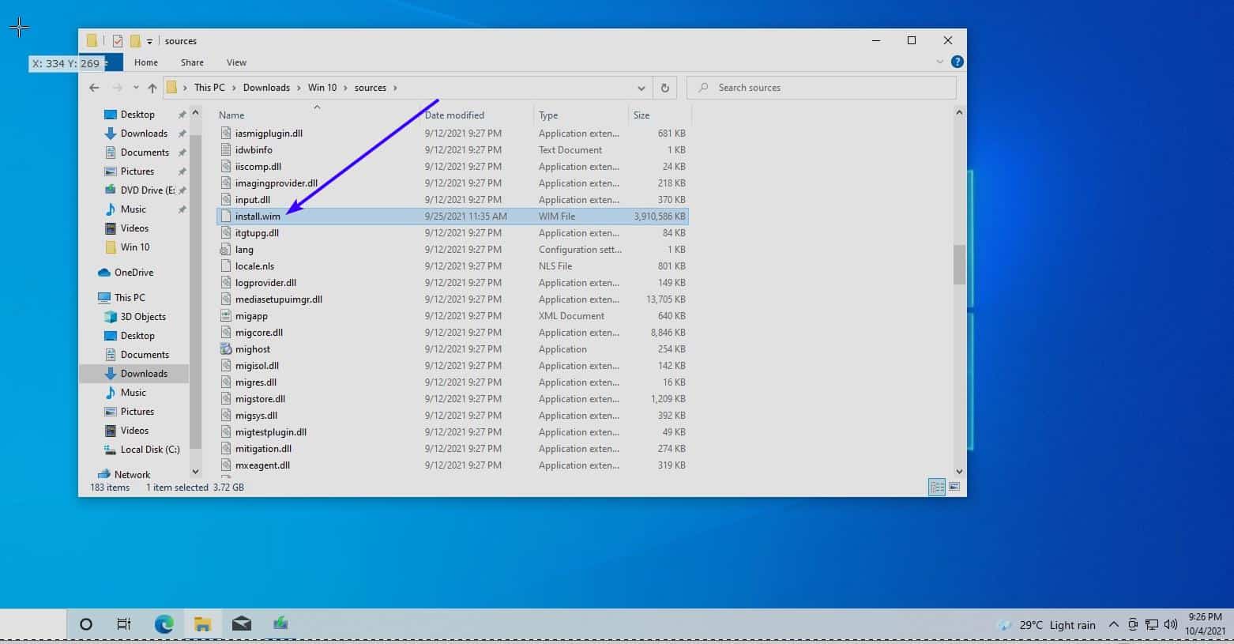
Task: Open the Mail app on taskbar
Action: pos(242,624)
